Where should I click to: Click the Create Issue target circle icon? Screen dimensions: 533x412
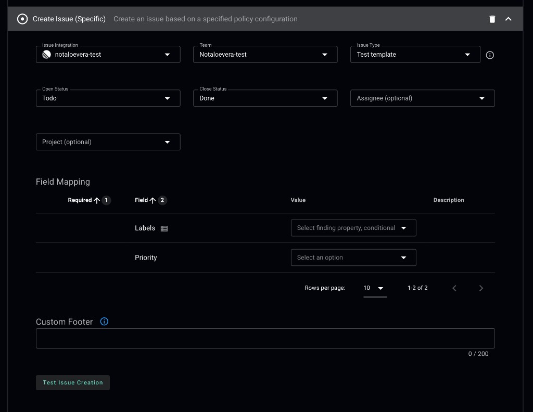tap(22, 19)
